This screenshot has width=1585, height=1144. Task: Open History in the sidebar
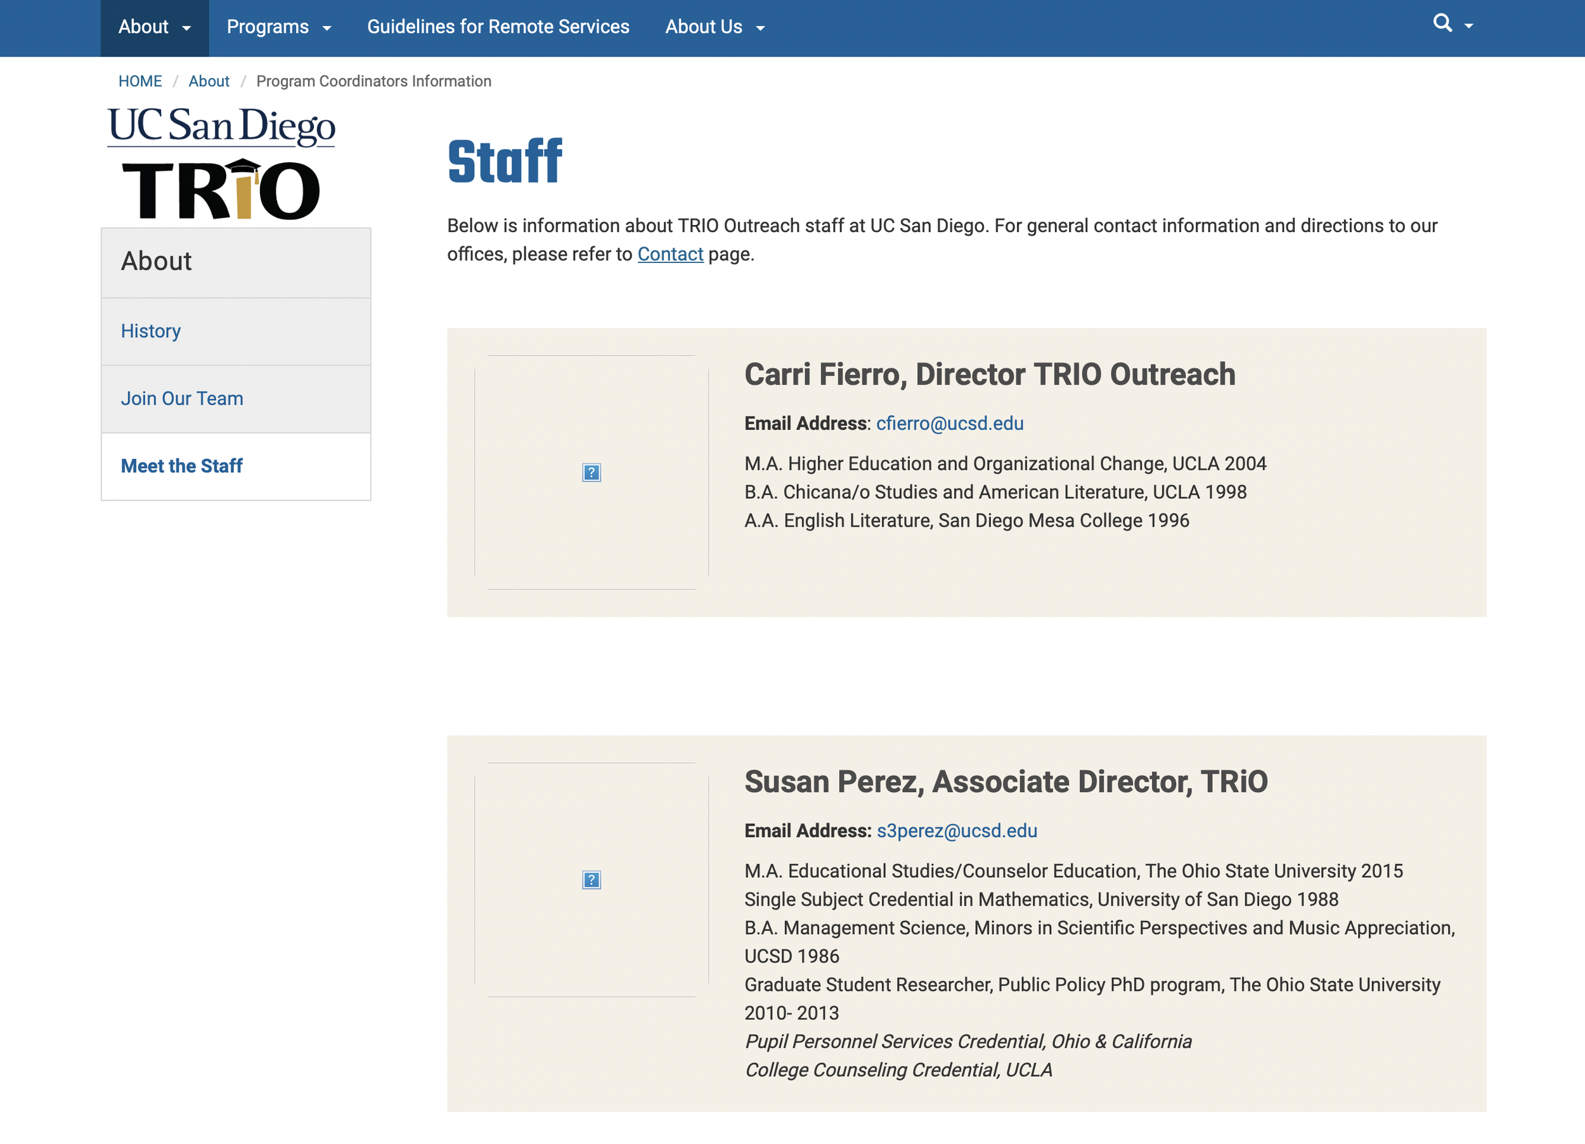[151, 331]
